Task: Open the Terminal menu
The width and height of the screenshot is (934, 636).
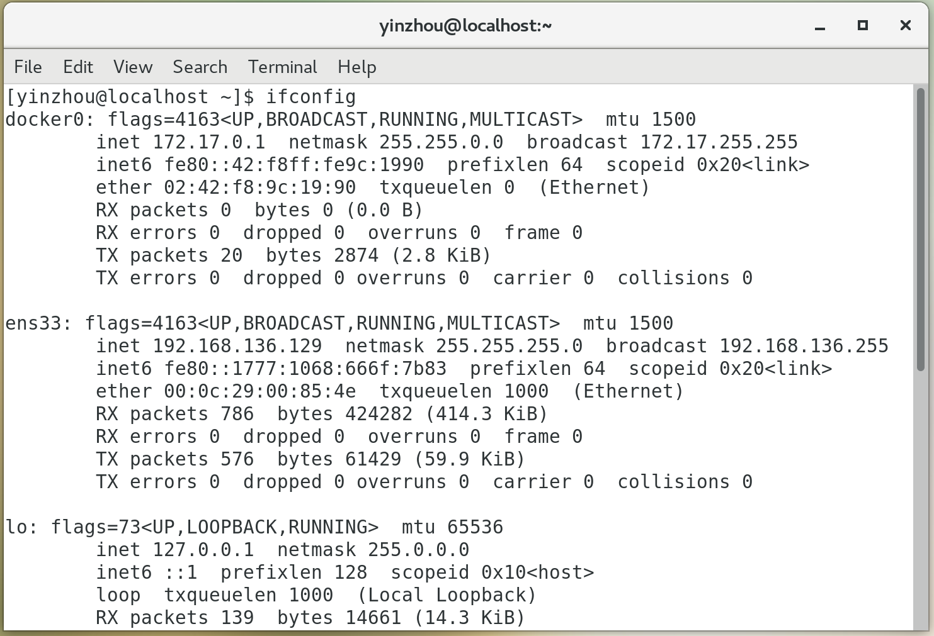Action: coord(282,67)
